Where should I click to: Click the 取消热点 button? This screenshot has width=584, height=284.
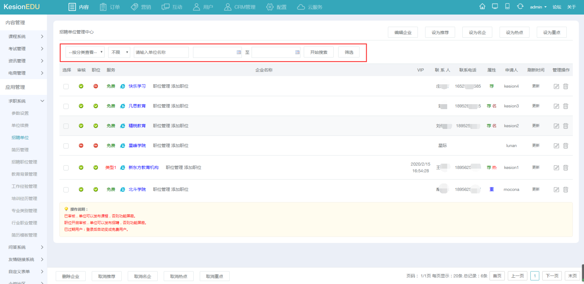coord(179,276)
